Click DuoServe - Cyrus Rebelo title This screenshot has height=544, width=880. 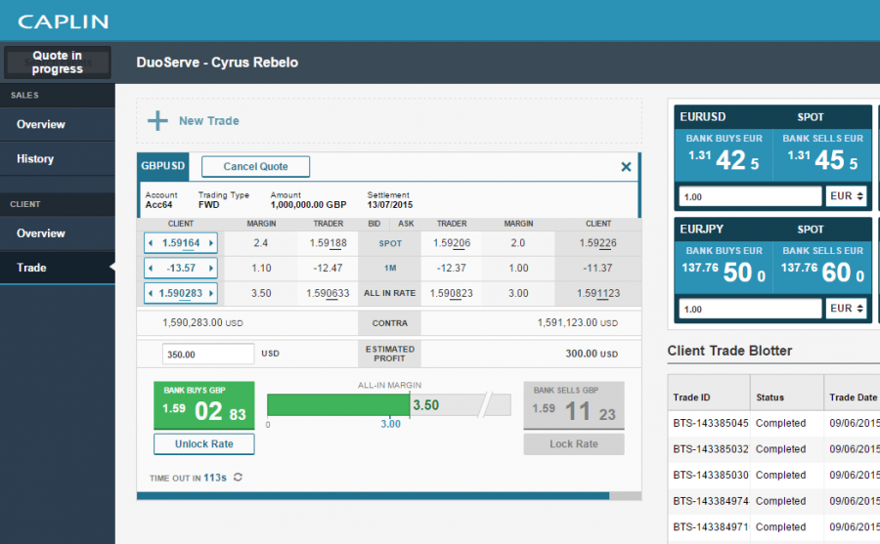point(217,63)
